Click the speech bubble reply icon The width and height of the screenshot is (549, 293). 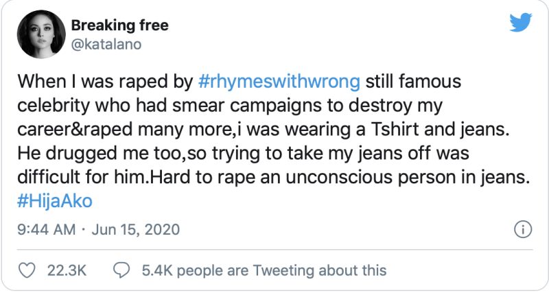pos(121,270)
